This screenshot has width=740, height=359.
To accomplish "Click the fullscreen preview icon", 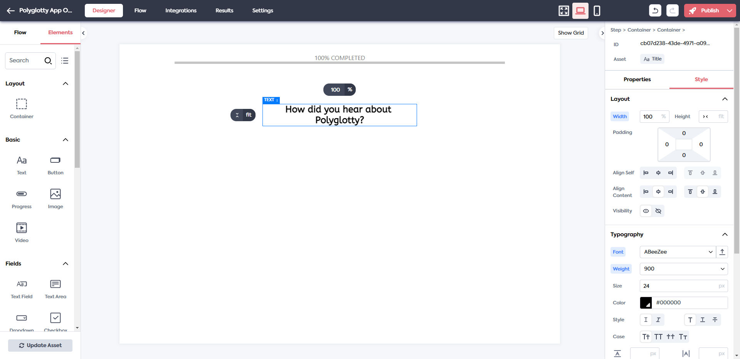I will click(x=563, y=10).
